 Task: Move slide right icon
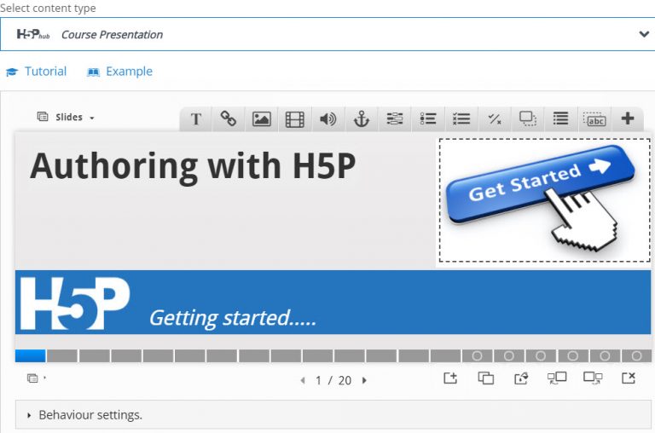coord(593,378)
